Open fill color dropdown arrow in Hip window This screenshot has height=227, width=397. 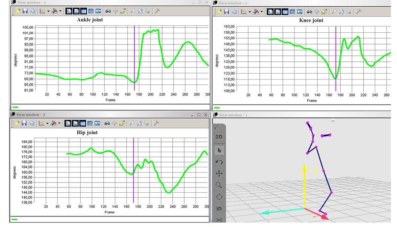pyautogui.click(x=59, y=123)
